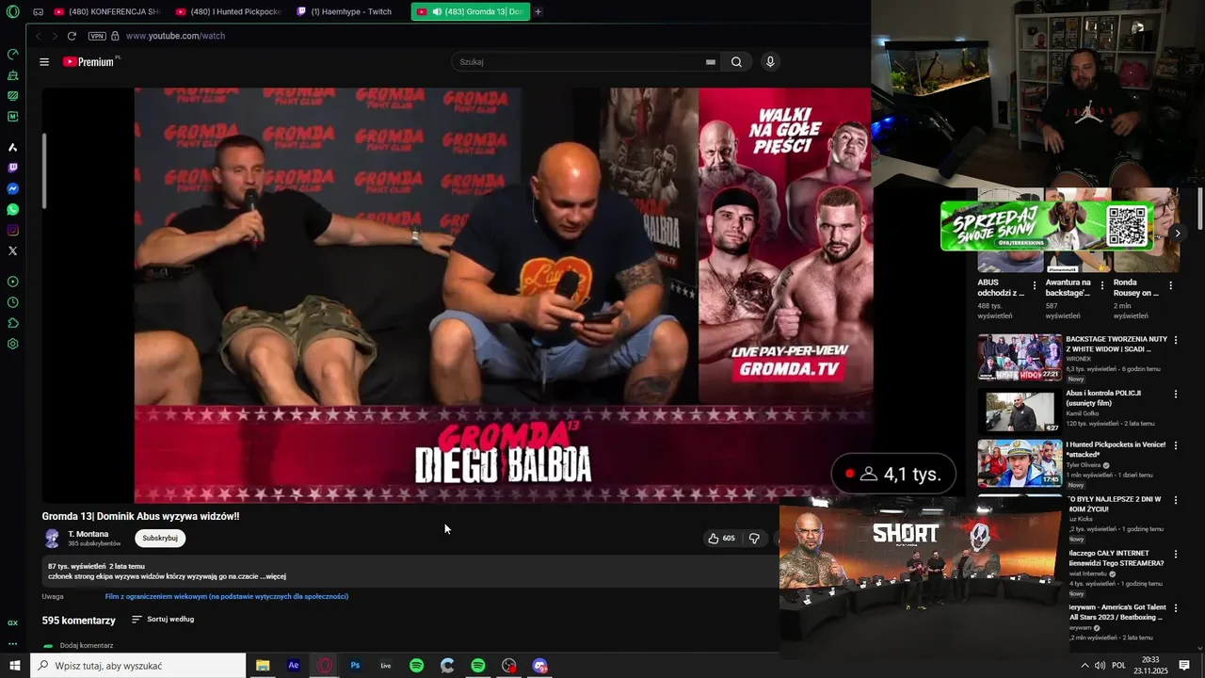
Task: Go forward with browser forward arrow
Action: [55, 36]
